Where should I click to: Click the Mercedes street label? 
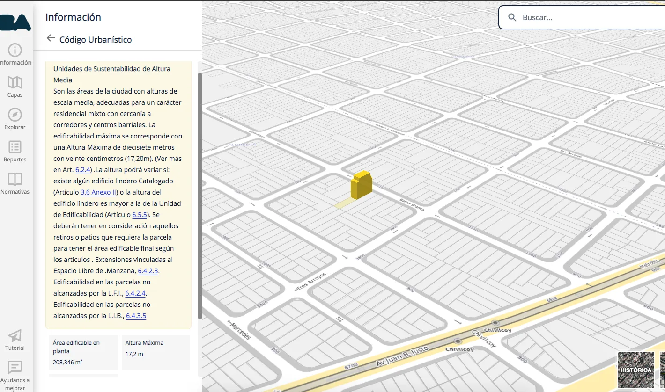239,330
